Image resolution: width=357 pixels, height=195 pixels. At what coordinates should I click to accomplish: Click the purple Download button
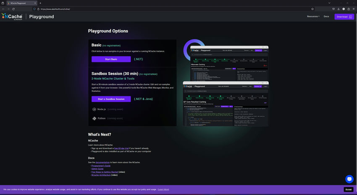pyautogui.click(x=344, y=17)
